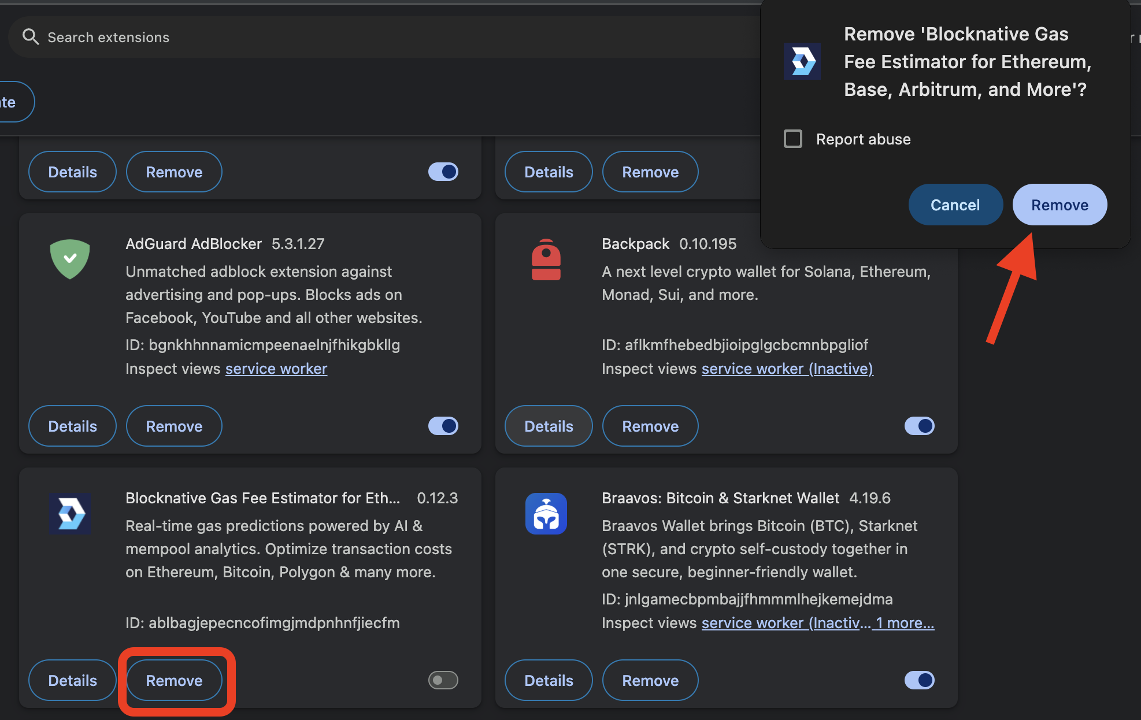The width and height of the screenshot is (1141, 720).
Task: Click the Braavos: Bitcoin & Starknet Wallet title
Action: tap(720, 498)
